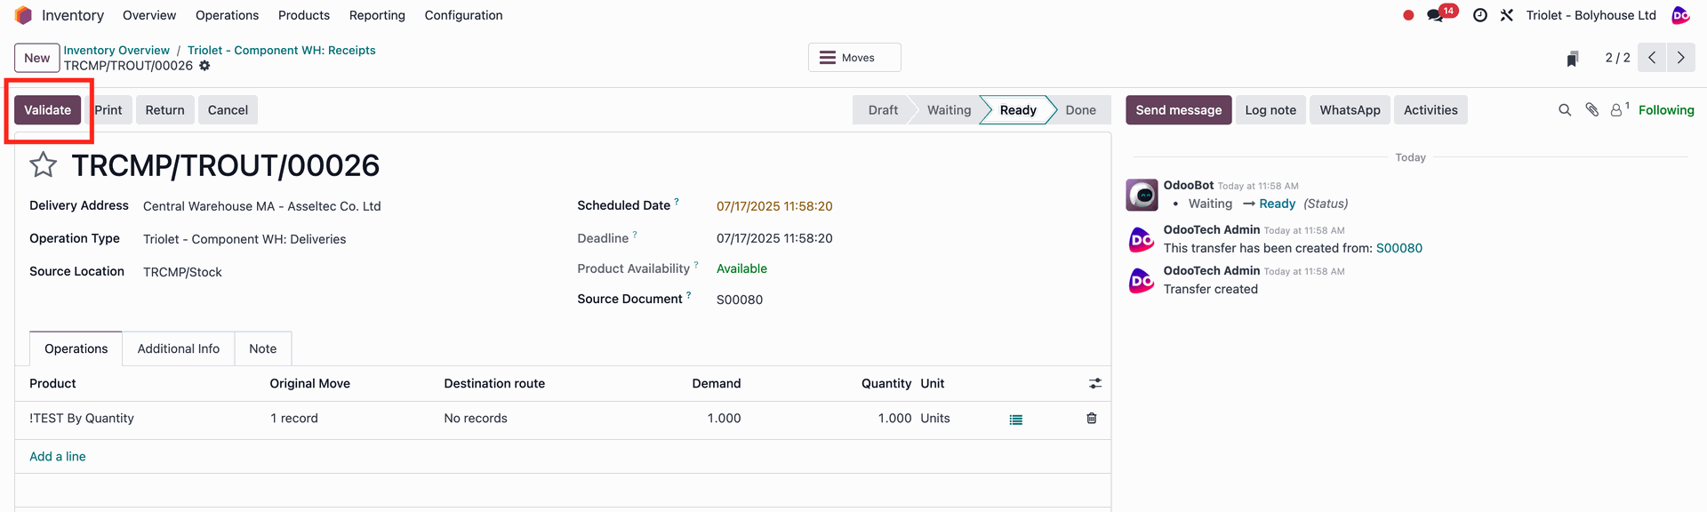Open detailed operations list icon on product line

coord(1016,420)
